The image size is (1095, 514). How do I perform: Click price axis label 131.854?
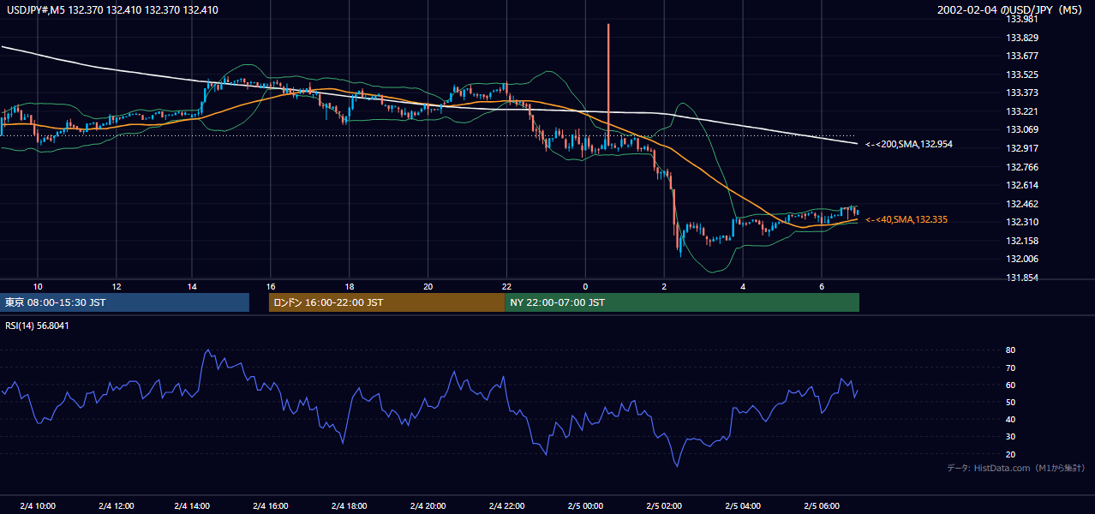(x=1021, y=278)
